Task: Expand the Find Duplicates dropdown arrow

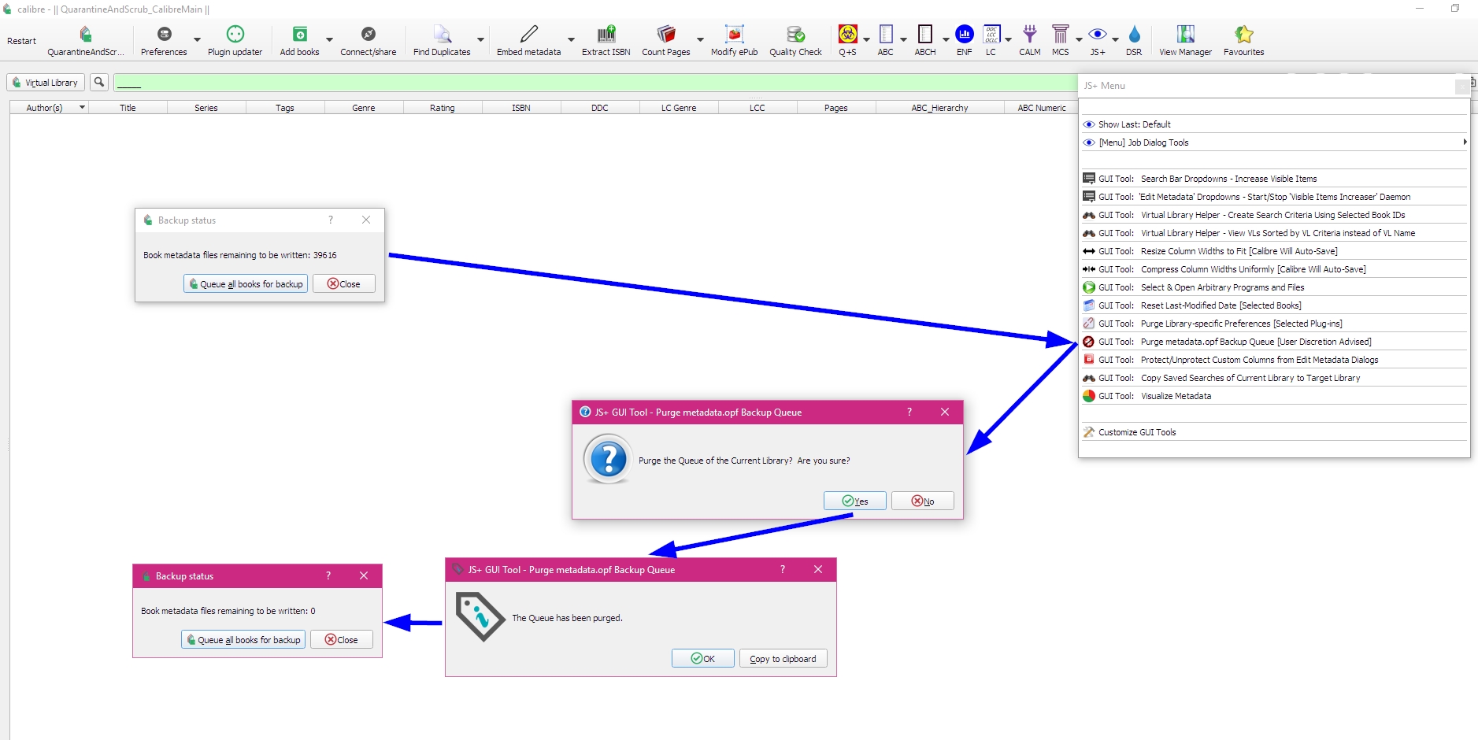Action: pyautogui.click(x=480, y=39)
